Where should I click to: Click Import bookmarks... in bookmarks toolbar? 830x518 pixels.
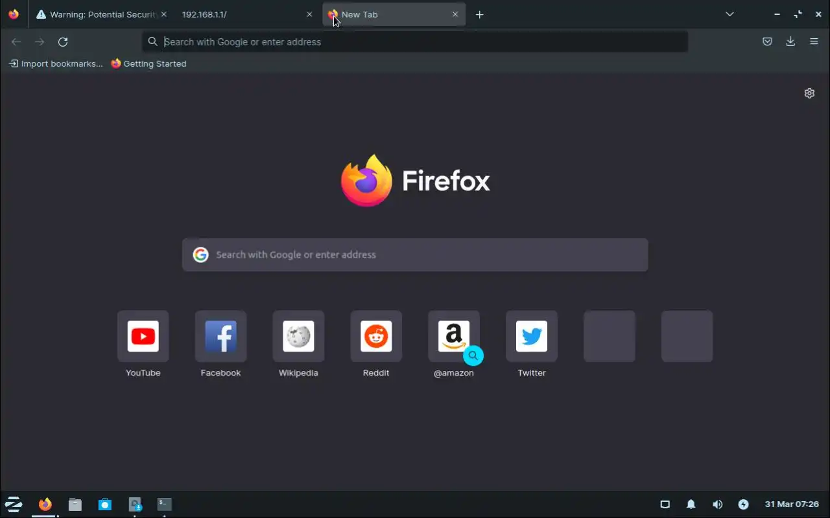point(56,63)
